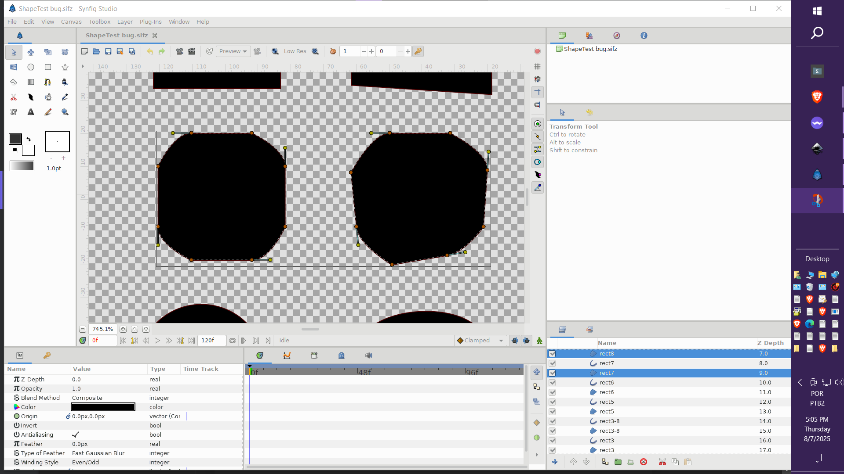Viewport: 844px width, 474px height.
Task: Select the Star tool
Action: pos(65,67)
